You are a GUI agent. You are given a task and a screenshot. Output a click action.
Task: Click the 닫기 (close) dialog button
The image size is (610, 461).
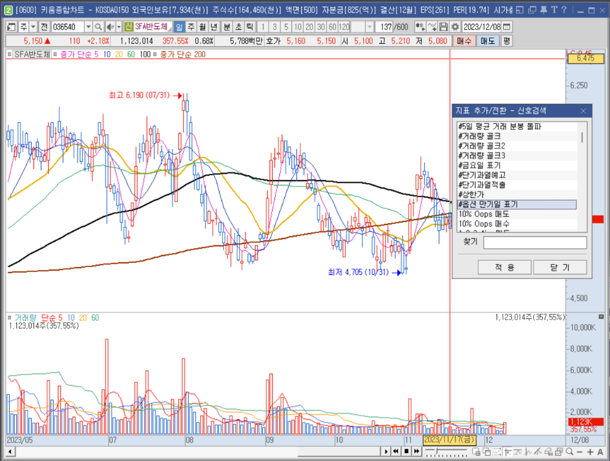560,267
